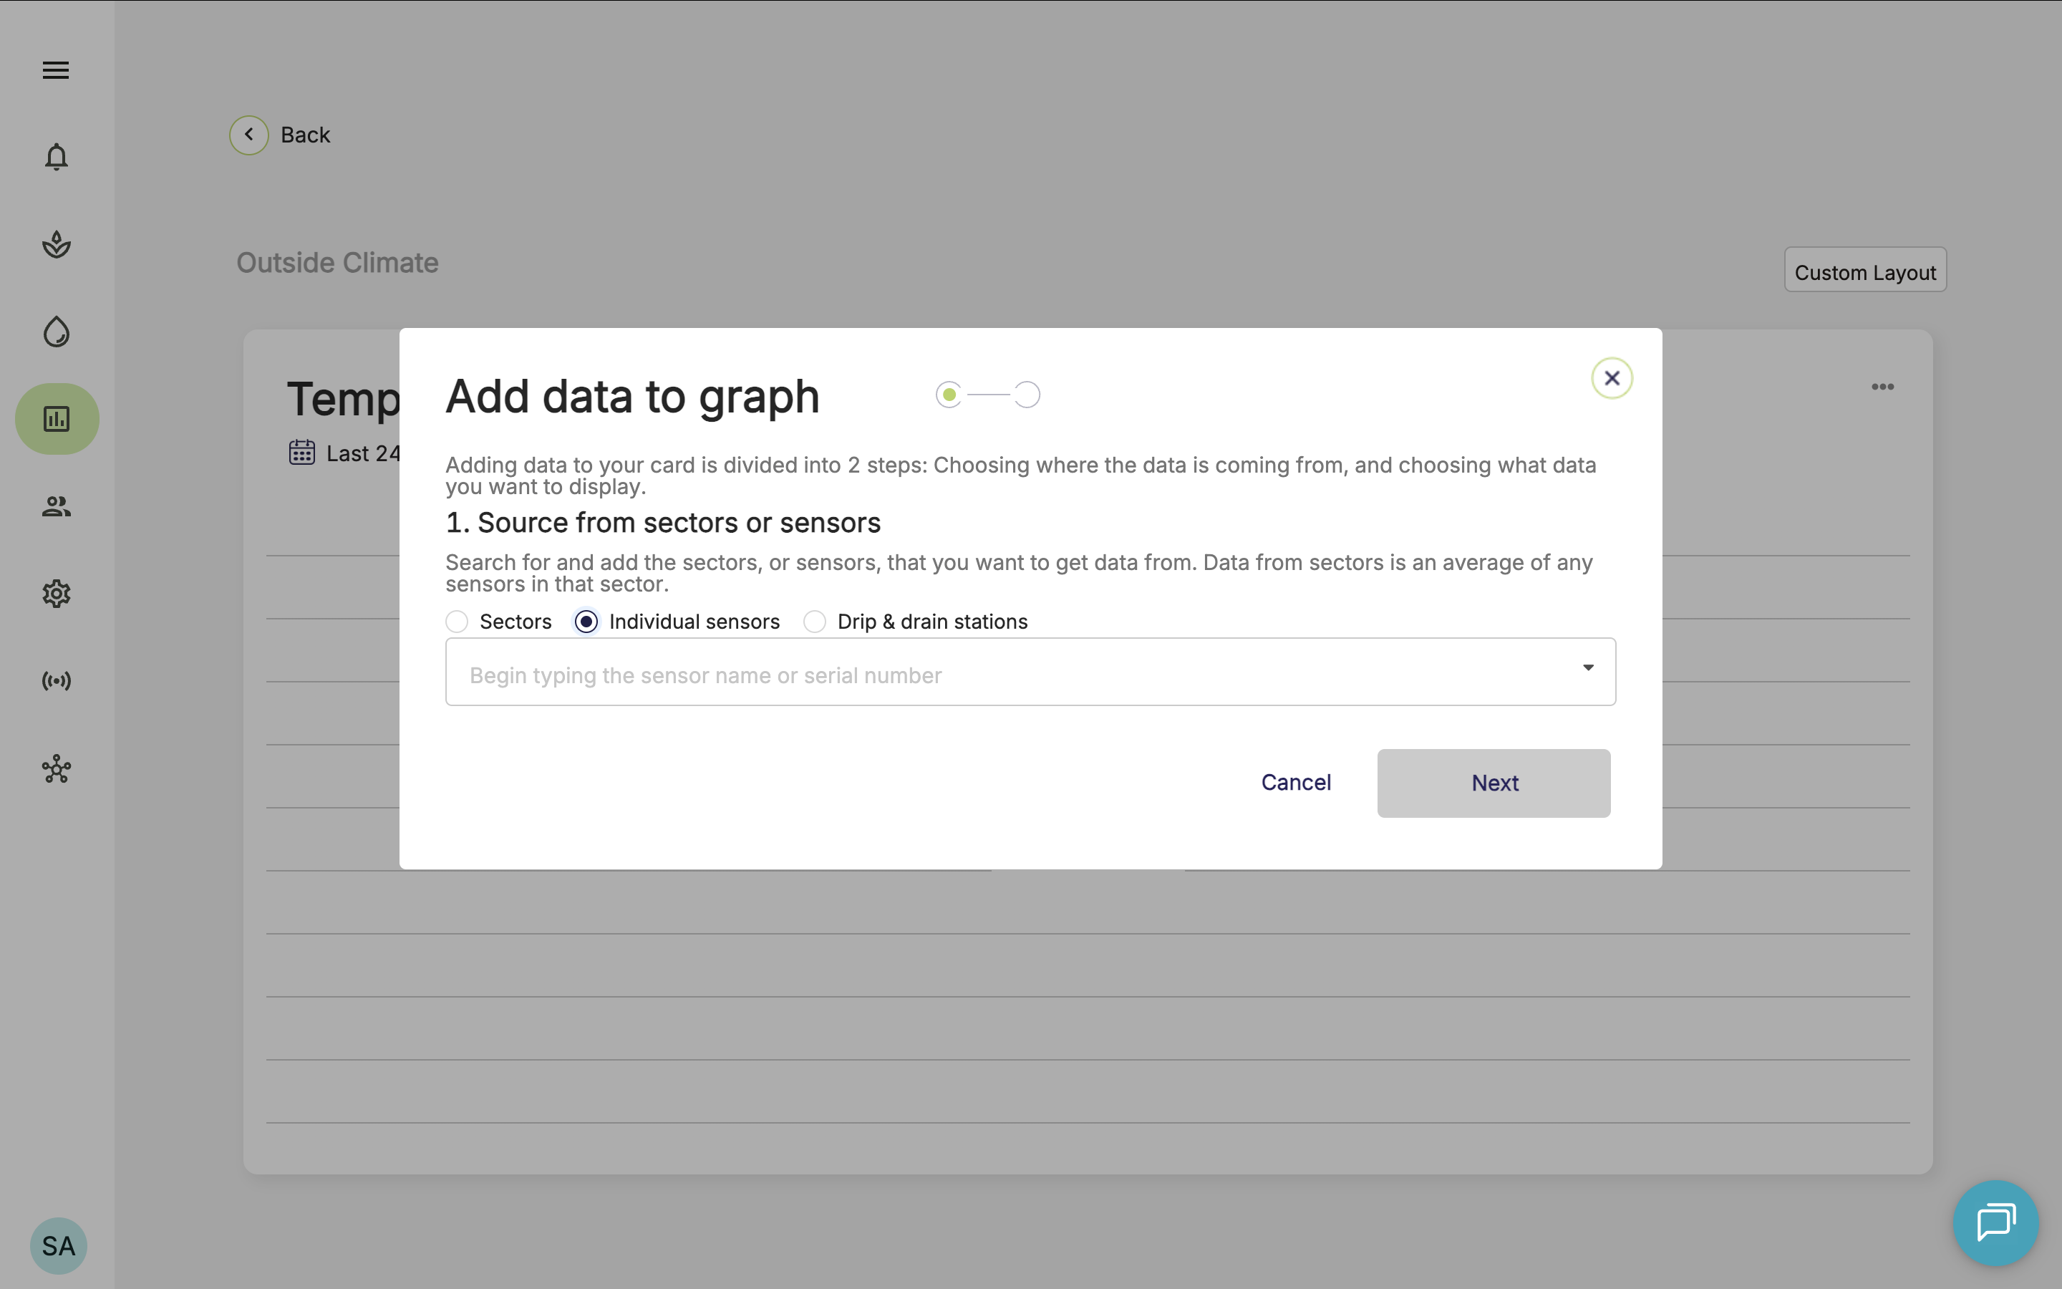Open the sensor signal broadcast icon
This screenshot has height=1289, width=2062.
point(57,680)
